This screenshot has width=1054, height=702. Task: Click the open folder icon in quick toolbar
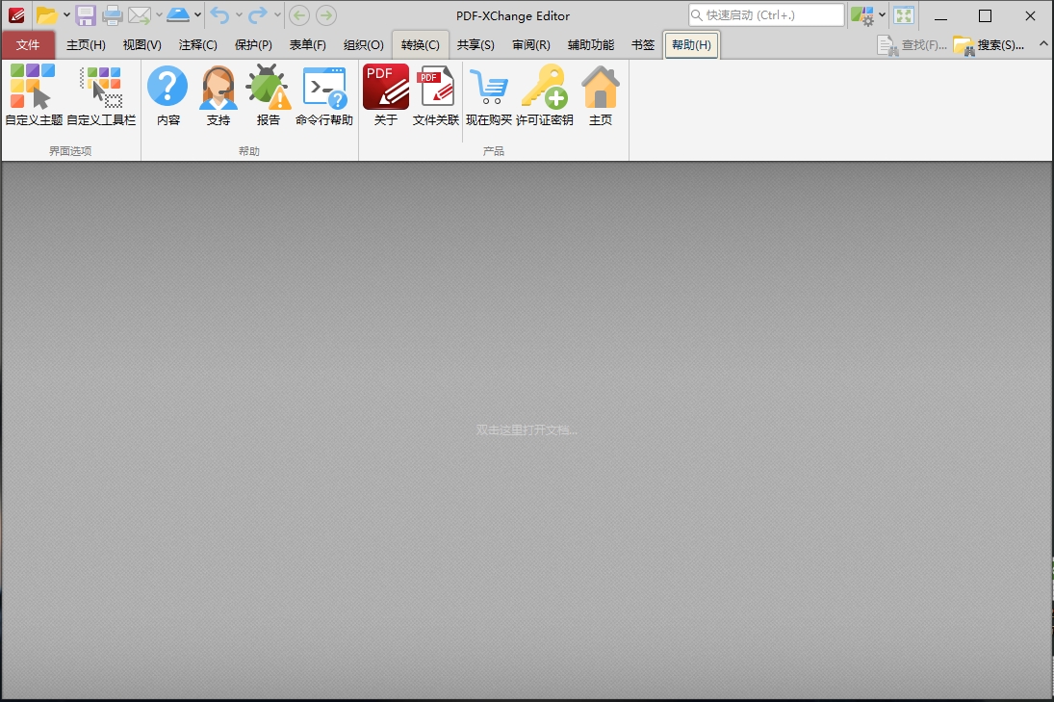click(47, 14)
